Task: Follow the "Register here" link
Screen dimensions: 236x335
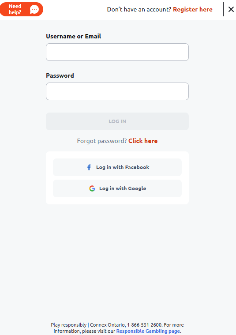Action: pyautogui.click(x=193, y=9)
